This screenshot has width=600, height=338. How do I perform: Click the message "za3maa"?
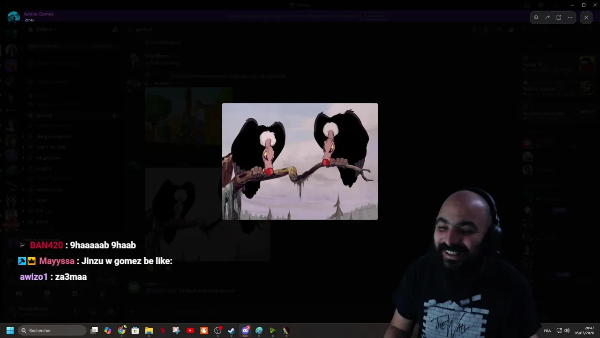tap(71, 277)
